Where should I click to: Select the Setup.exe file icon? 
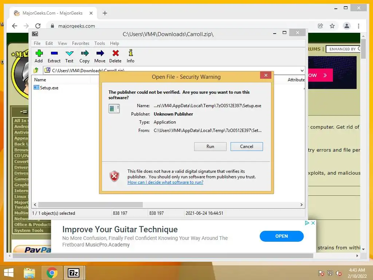(36, 87)
